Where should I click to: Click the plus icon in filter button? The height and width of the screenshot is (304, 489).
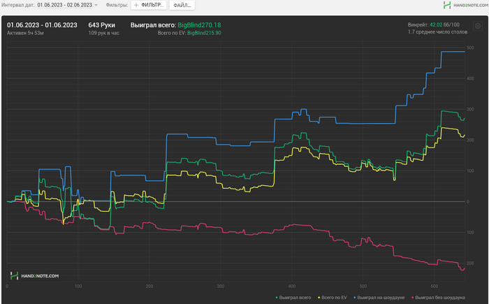pyautogui.click(x=136, y=5)
